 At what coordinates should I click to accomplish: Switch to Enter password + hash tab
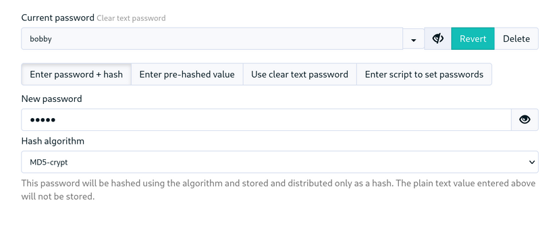point(76,74)
